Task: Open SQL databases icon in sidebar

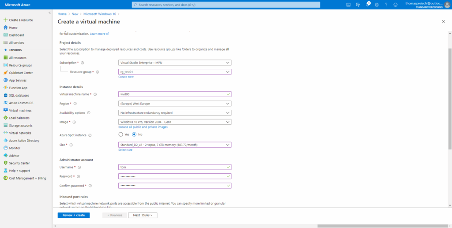Action: 5,95
